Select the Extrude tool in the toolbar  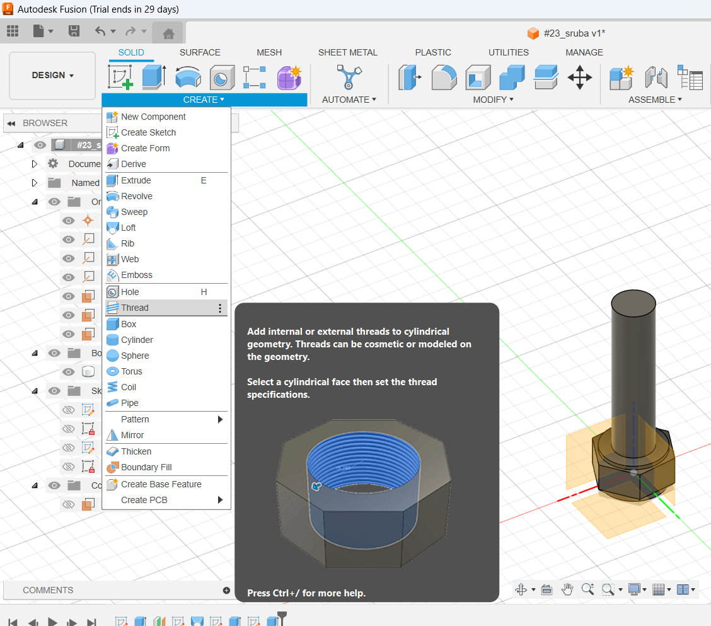pos(154,77)
